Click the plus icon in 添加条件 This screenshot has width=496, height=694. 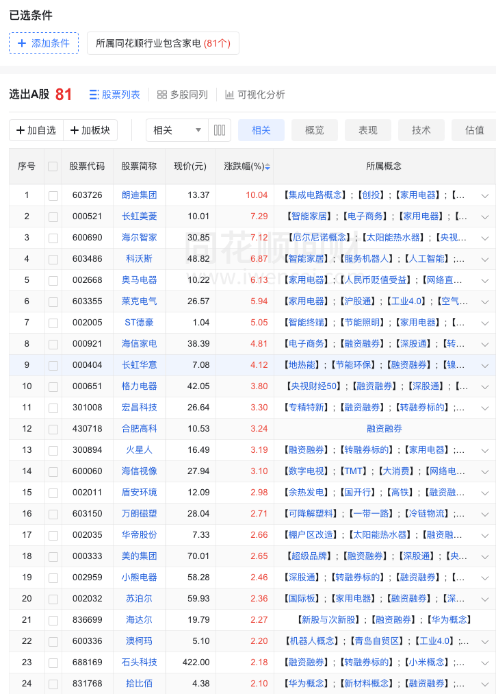pos(22,43)
